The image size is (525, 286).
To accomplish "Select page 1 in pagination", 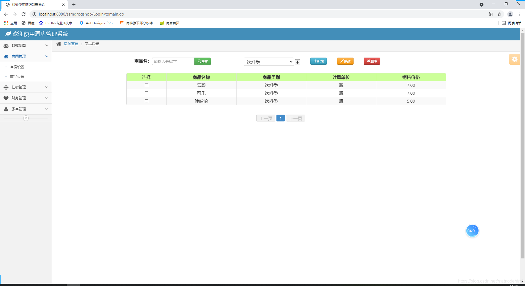I will pos(281,118).
